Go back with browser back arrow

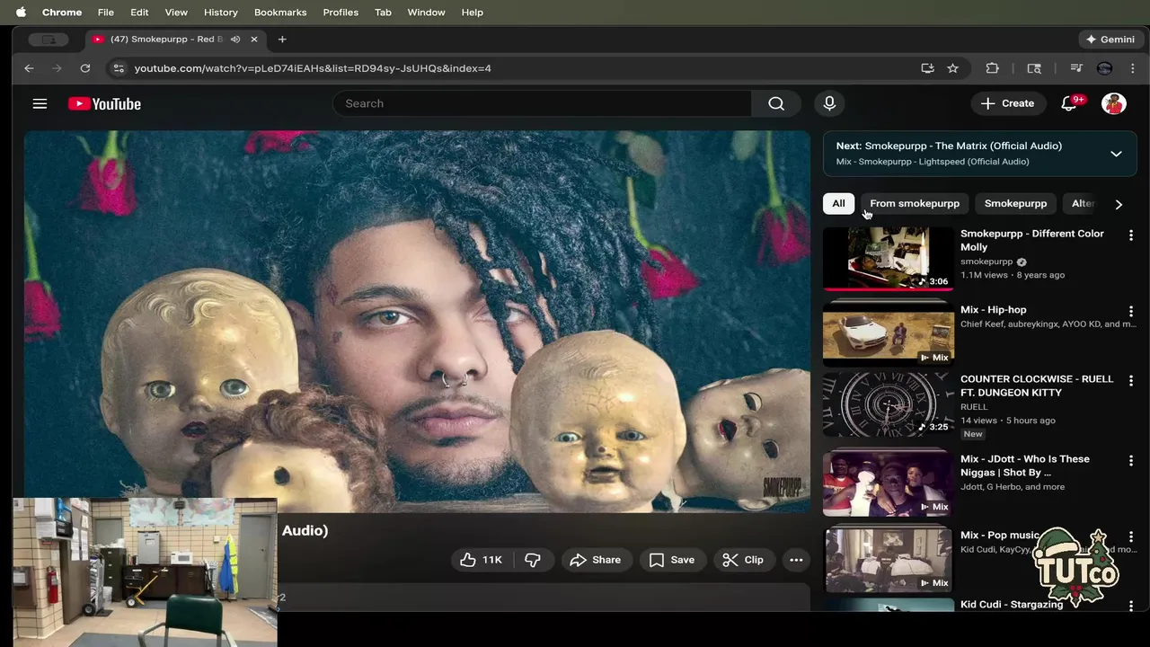[29, 68]
